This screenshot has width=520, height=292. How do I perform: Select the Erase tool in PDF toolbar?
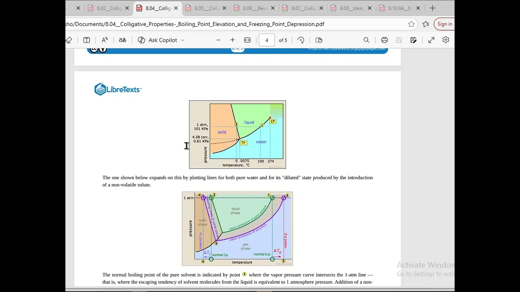69,40
